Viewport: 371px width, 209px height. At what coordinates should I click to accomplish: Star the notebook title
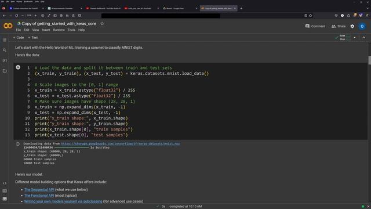coord(102,24)
